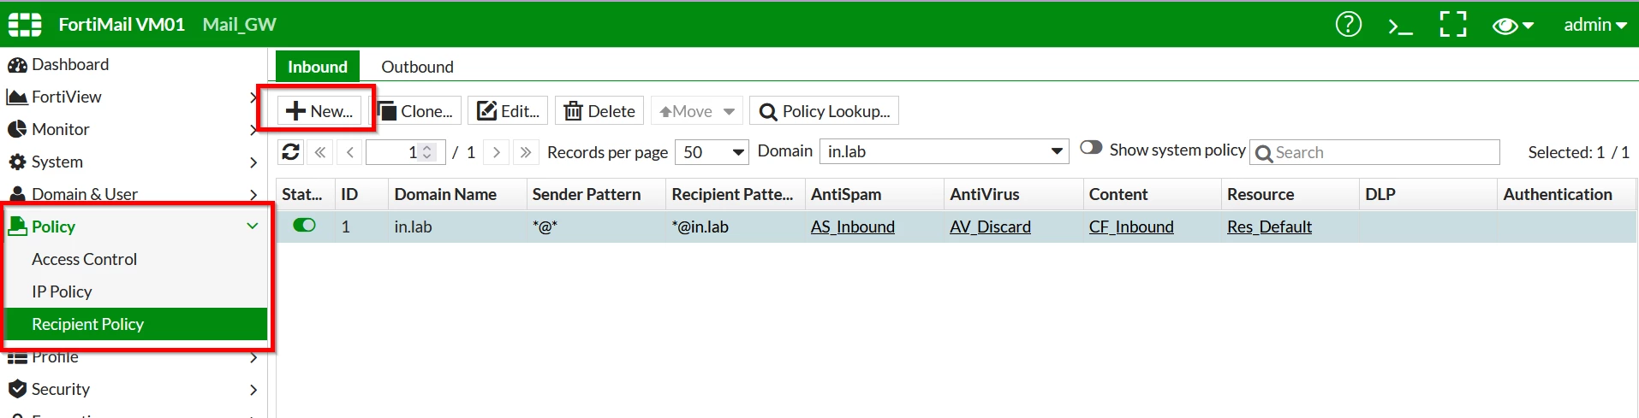Switch to the Outbound tab
1639x418 pixels.
pyautogui.click(x=417, y=67)
